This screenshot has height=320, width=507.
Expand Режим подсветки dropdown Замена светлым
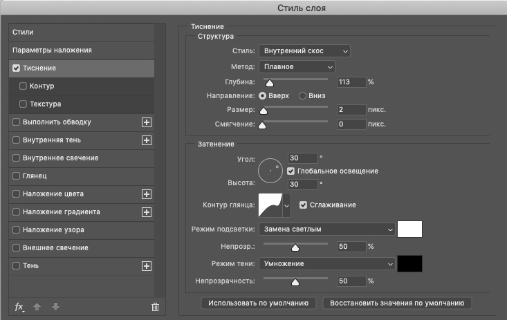[326, 229]
